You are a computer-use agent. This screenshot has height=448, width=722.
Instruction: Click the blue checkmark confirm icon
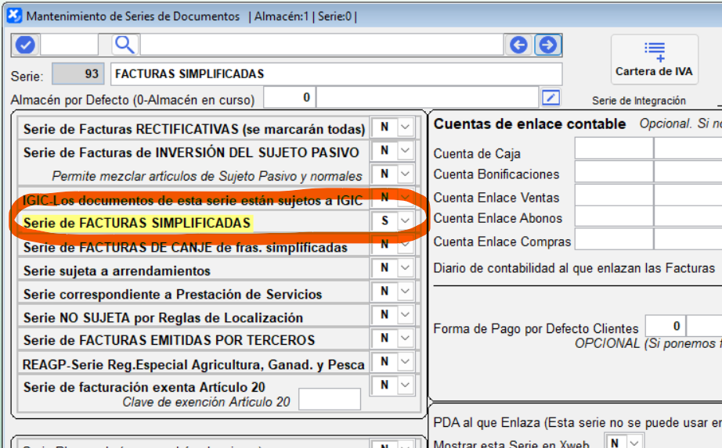click(x=26, y=45)
